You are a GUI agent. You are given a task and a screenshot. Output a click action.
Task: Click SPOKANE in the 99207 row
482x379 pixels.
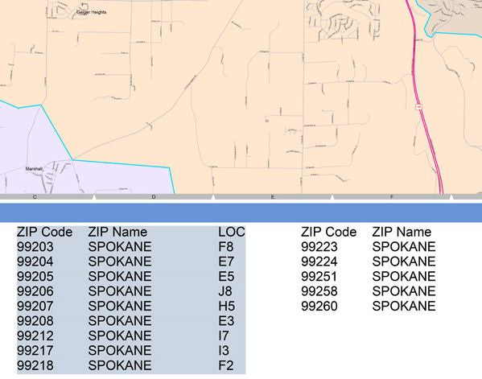(x=120, y=306)
